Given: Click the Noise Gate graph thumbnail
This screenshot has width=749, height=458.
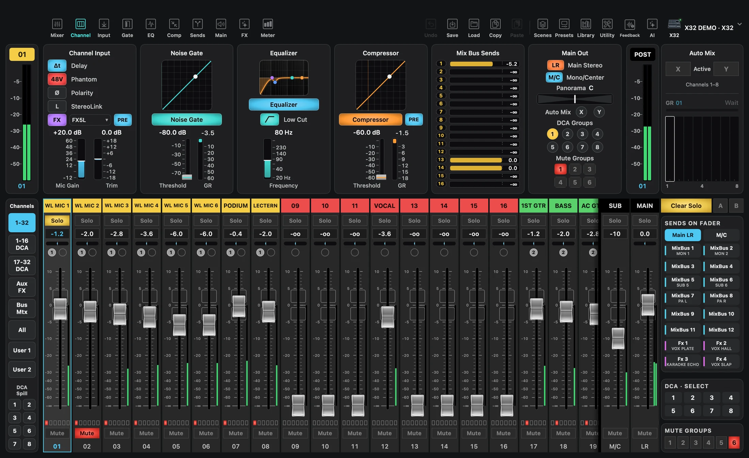Looking at the screenshot, I should point(187,85).
